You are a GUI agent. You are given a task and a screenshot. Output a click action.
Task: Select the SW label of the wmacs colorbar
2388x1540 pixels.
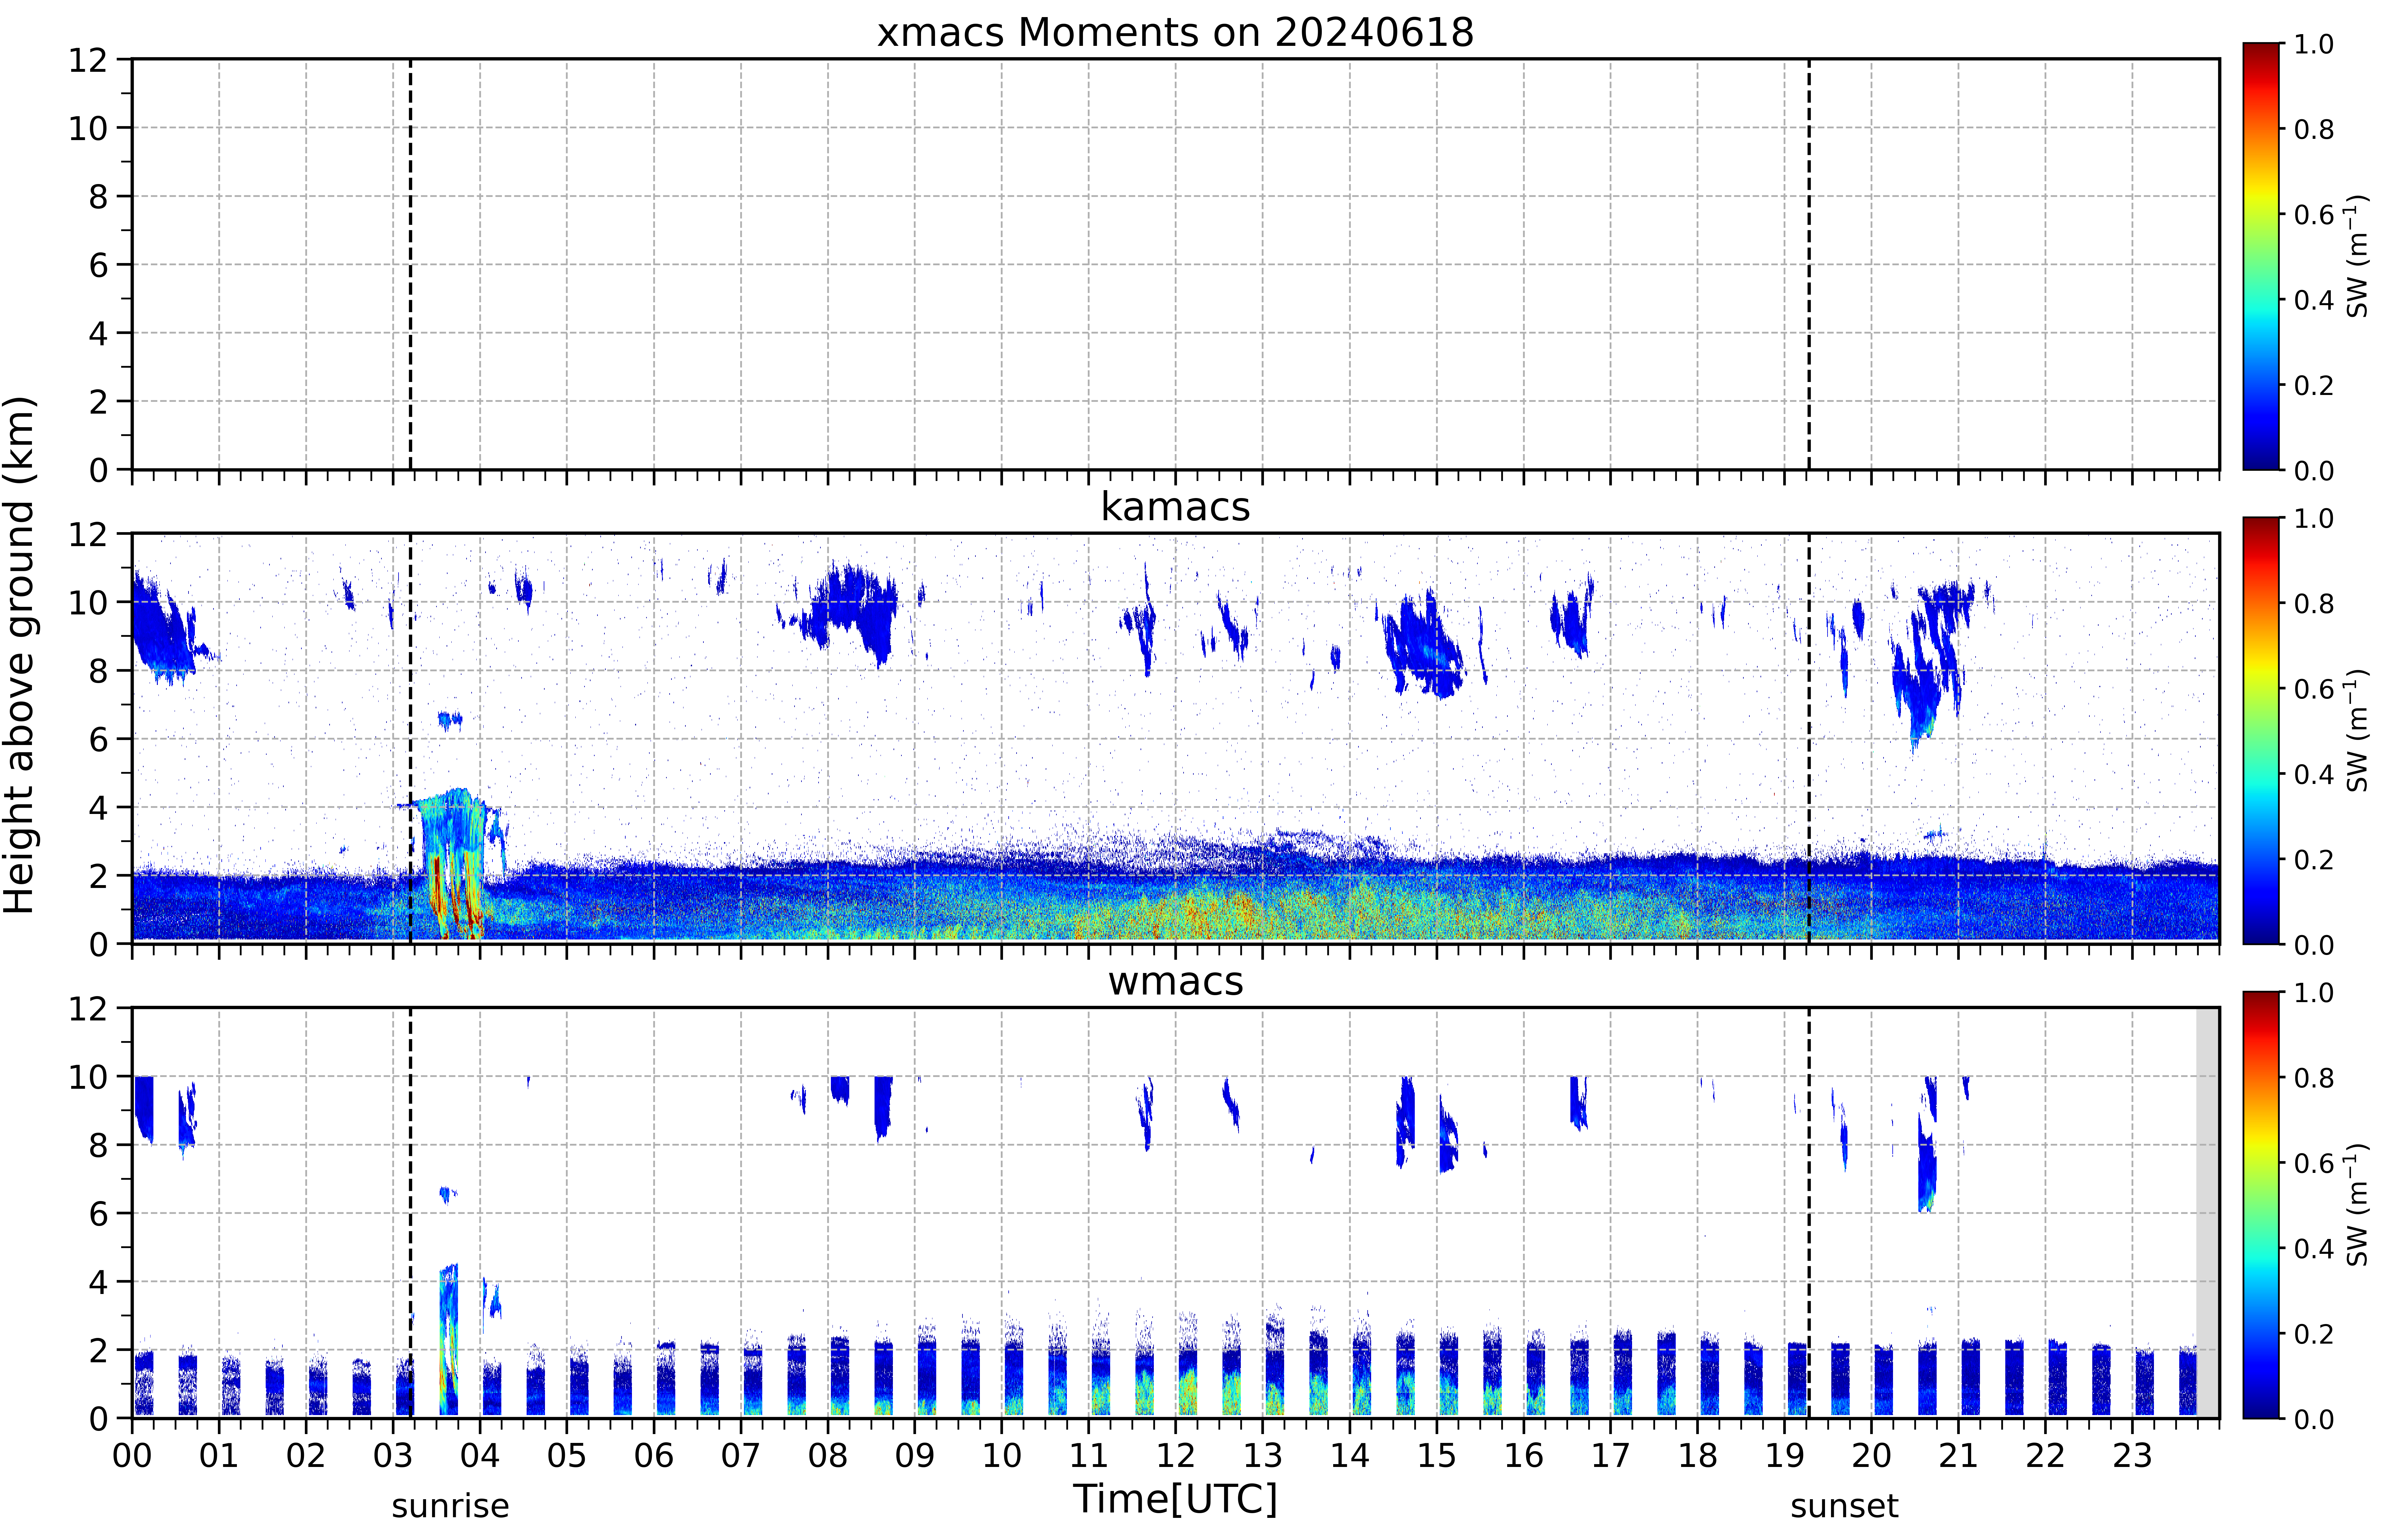tap(2357, 1205)
